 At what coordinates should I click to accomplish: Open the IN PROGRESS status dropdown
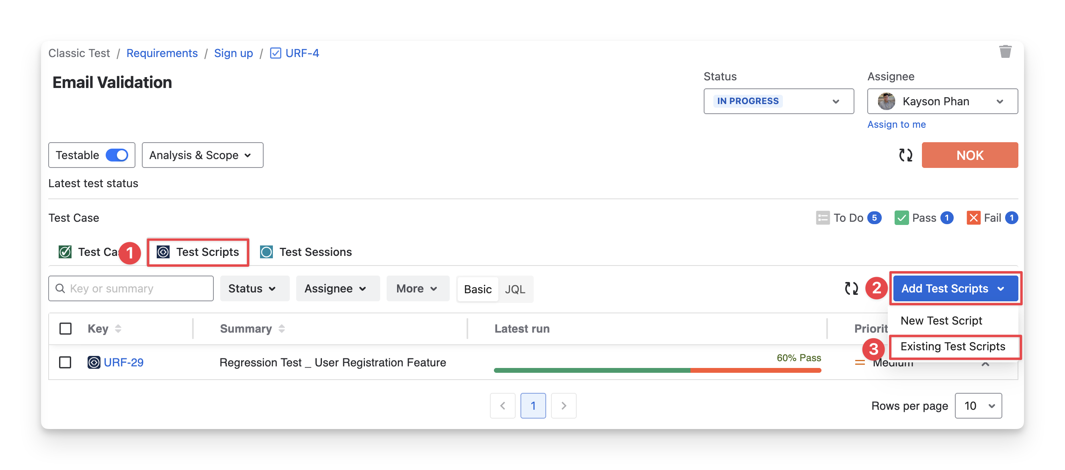[x=778, y=101]
